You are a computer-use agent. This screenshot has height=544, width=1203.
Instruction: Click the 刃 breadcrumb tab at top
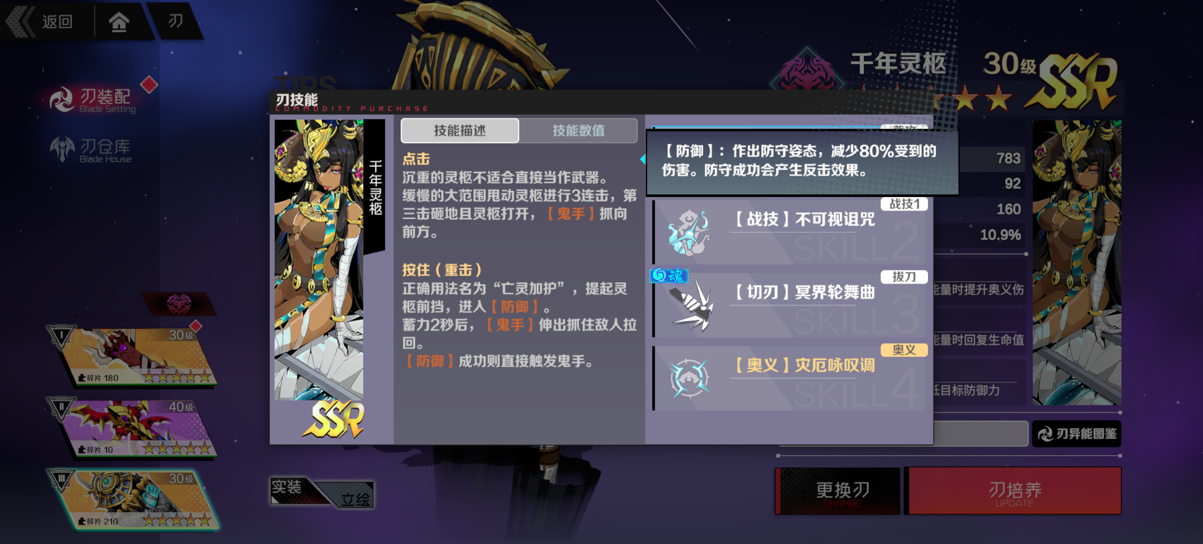pos(175,21)
